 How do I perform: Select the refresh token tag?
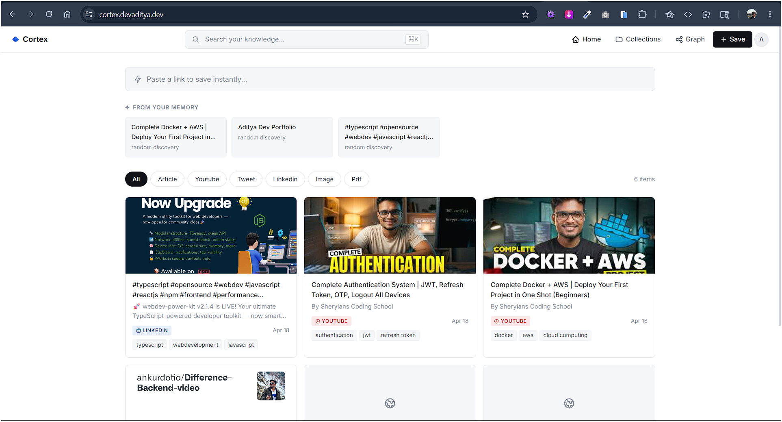tap(398, 335)
